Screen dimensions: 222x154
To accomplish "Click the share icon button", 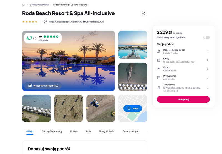I will click(143, 13).
